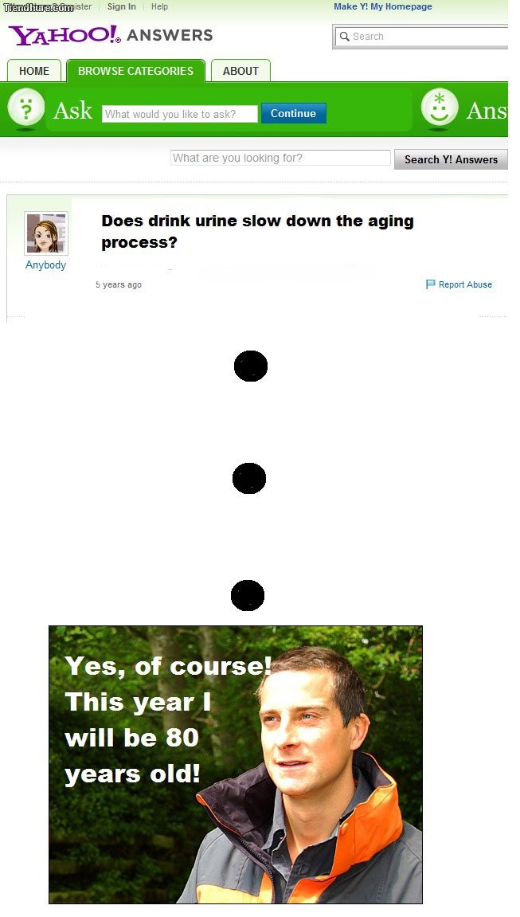This screenshot has width=520, height=917.
Task: Click the magnifier icon in Search box
Action: click(345, 37)
